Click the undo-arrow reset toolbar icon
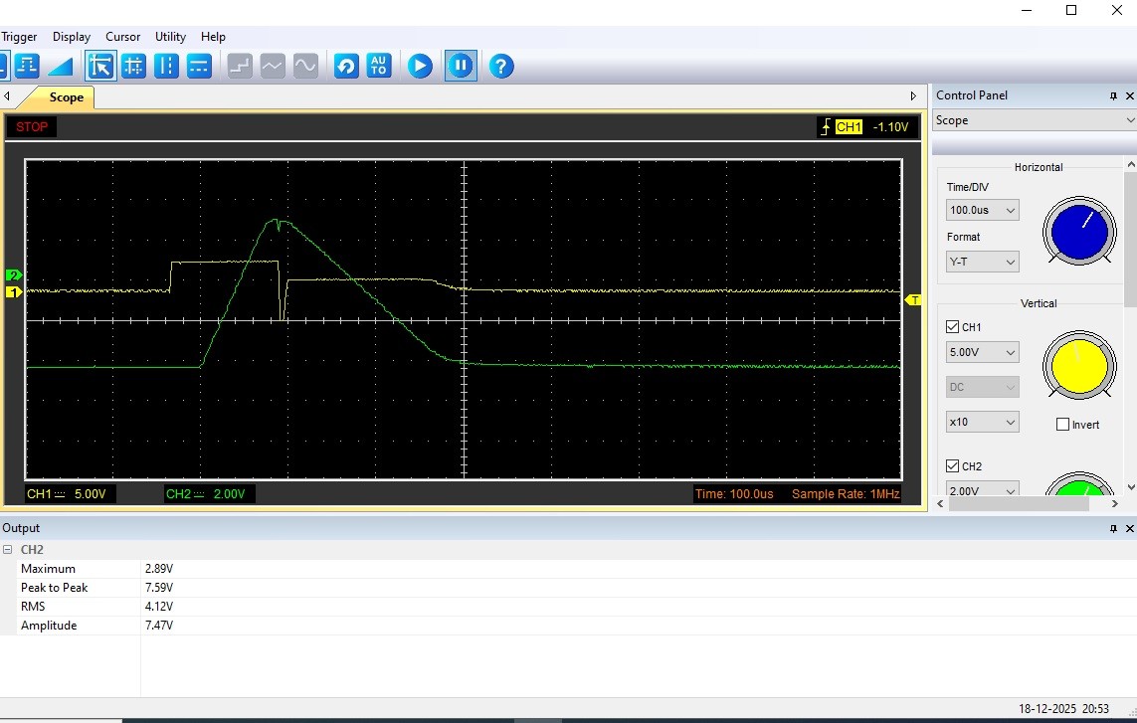The height and width of the screenshot is (723, 1137). (346, 67)
